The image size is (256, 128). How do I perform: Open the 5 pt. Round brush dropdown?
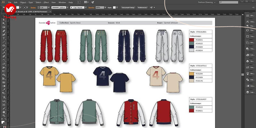click(86, 7)
